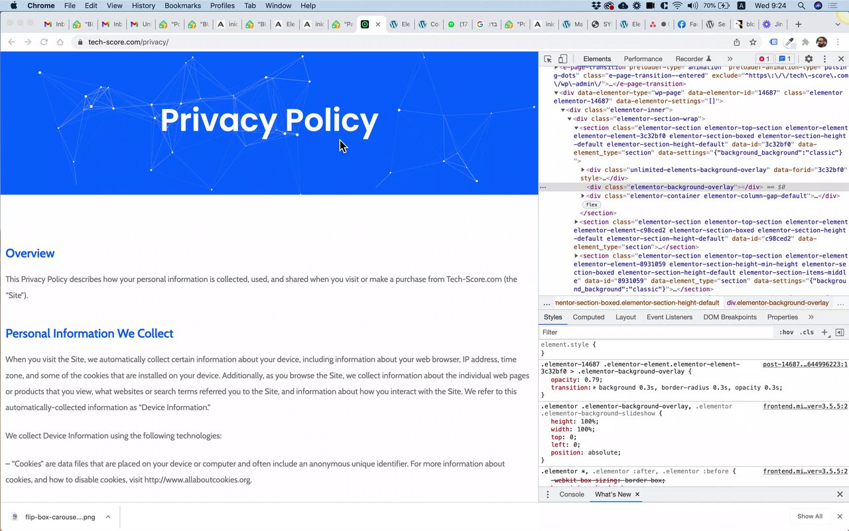
Task: Bookmark this page with the star icon
Action: point(753,42)
